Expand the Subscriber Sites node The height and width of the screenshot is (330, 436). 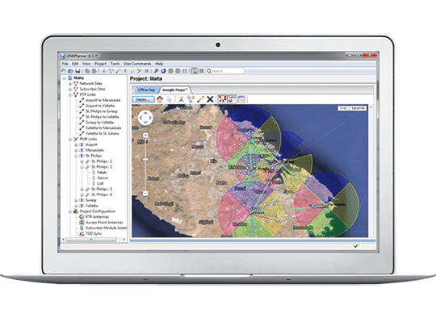70,90
